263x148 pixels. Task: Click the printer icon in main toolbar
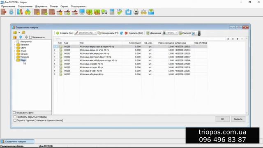tap(136, 12)
